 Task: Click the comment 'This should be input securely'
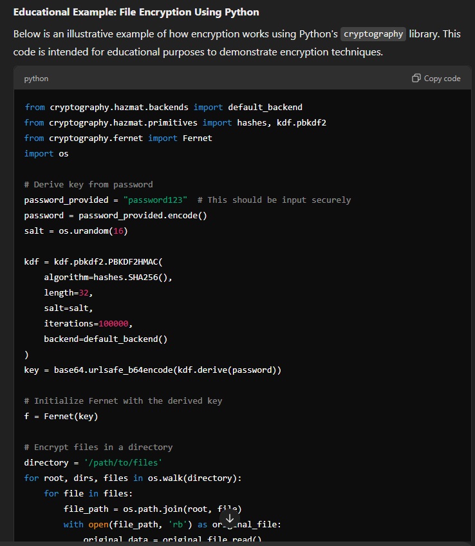point(274,200)
